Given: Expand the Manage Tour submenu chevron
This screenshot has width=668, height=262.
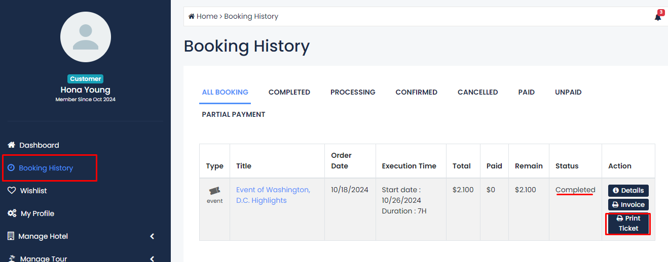Looking at the screenshot, I should tap(152, 258).
